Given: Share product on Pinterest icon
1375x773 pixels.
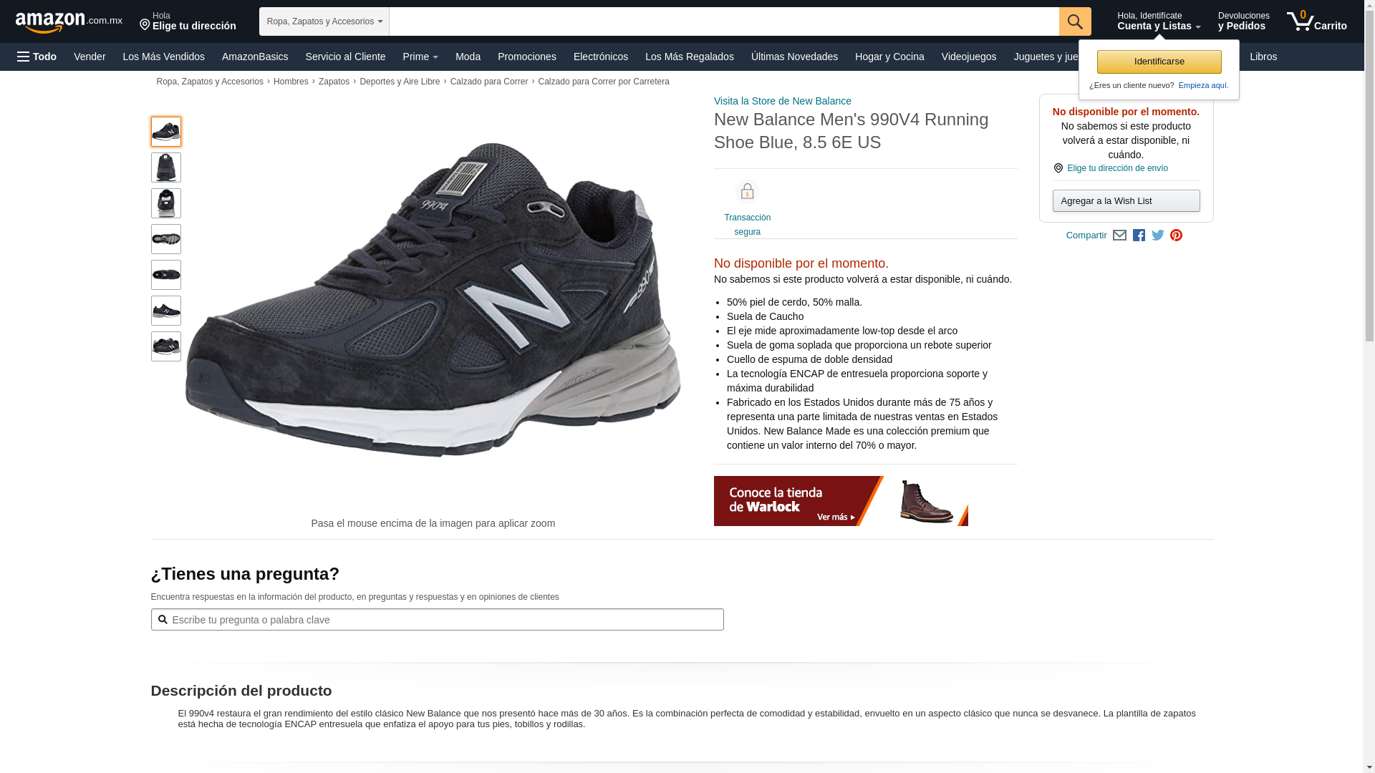Looking at the screenshot, I should click(1176, 235).
